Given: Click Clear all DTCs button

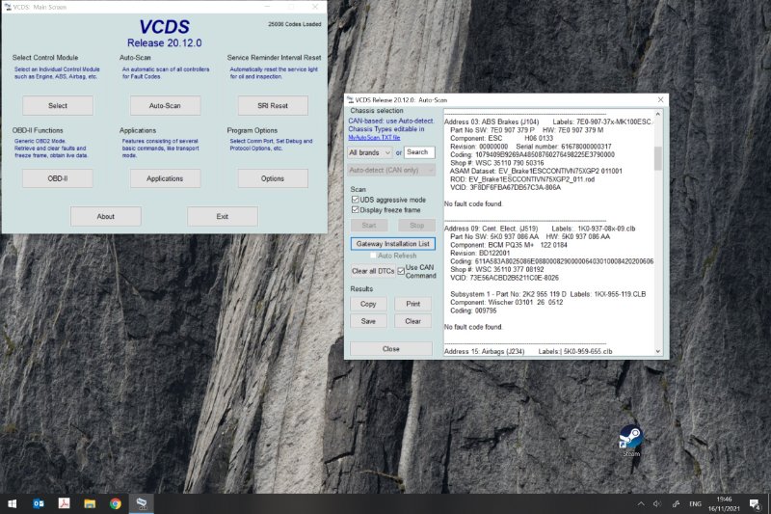Looking at the screenshot, I should (373, 271).
